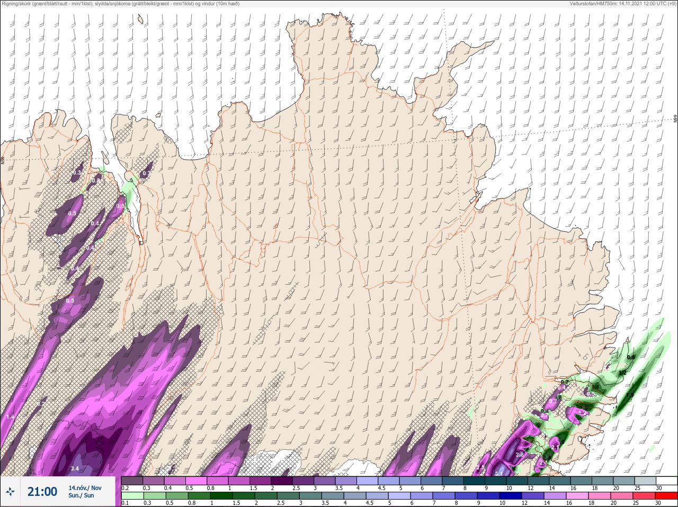Click the 1.9 rain value offshore
This screenshot has height=507, width=678.
630,395
